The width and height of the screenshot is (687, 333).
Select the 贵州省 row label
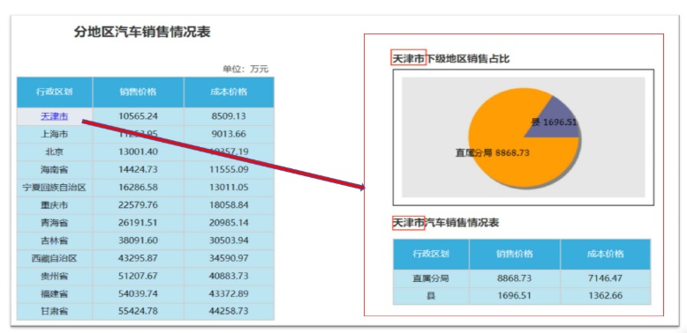click(55, 277)
